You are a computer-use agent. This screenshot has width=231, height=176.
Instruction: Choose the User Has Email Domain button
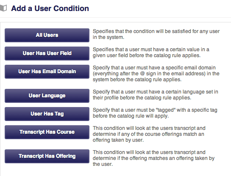pyautogui.click(x=47, y=71)
